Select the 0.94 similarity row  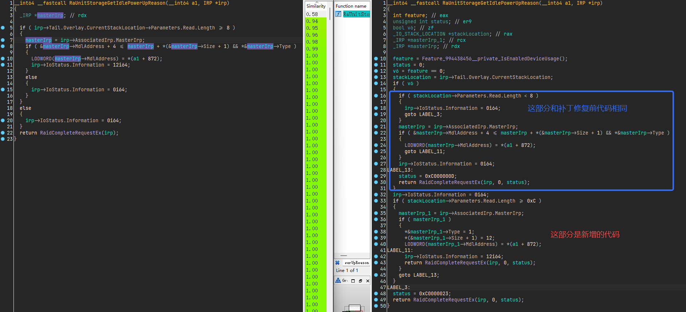pos(316,21)
